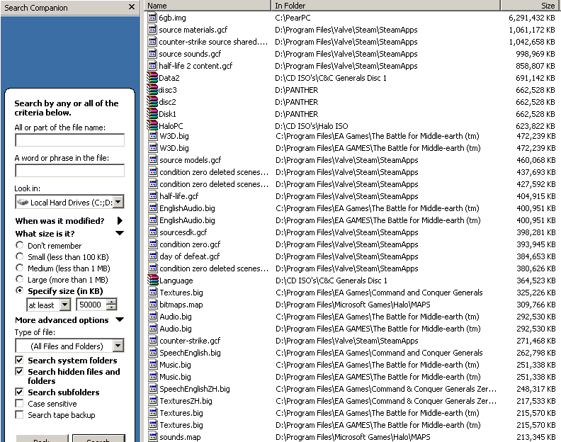The image size is (561, 442).
Task: Sort results by In Folder column header
Action: click(x=385, y=6)
